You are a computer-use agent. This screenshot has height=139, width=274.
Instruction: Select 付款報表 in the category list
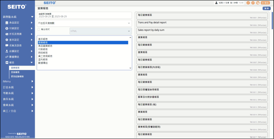click(83, 49)
